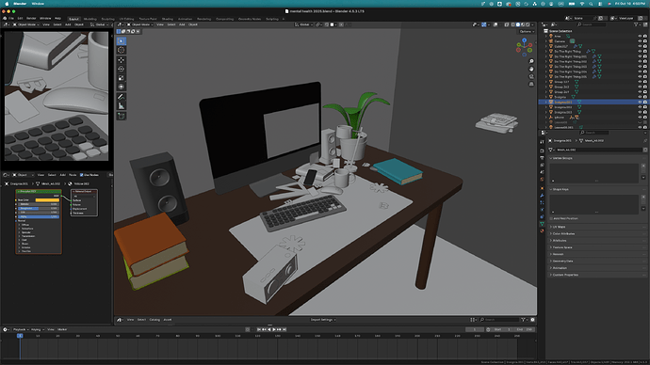Enable the Add Rest Position checkbox
The height and width of the screenshot is (365, 650).
[552, 218]
